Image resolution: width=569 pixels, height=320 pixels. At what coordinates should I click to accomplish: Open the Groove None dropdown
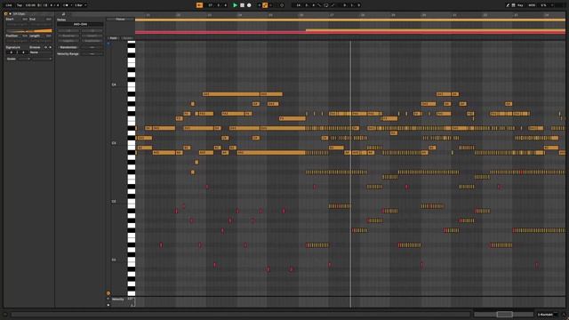41,52
